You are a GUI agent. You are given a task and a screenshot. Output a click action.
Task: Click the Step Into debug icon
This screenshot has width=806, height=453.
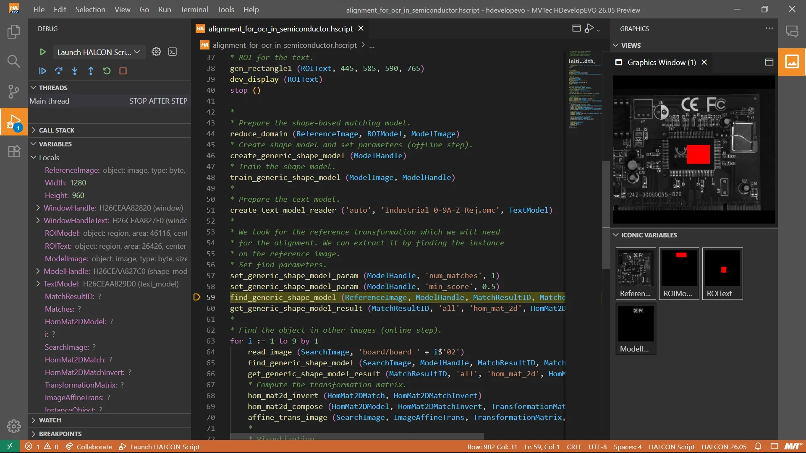[75, 71]
